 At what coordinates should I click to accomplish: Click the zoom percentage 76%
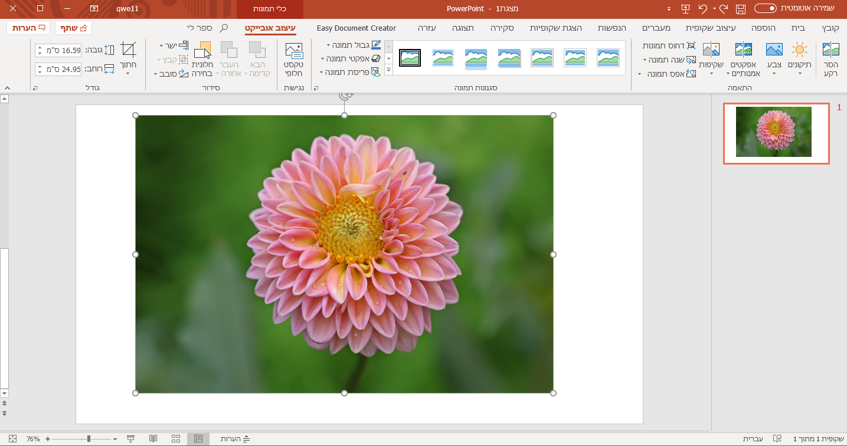click(x=33, y=439)
